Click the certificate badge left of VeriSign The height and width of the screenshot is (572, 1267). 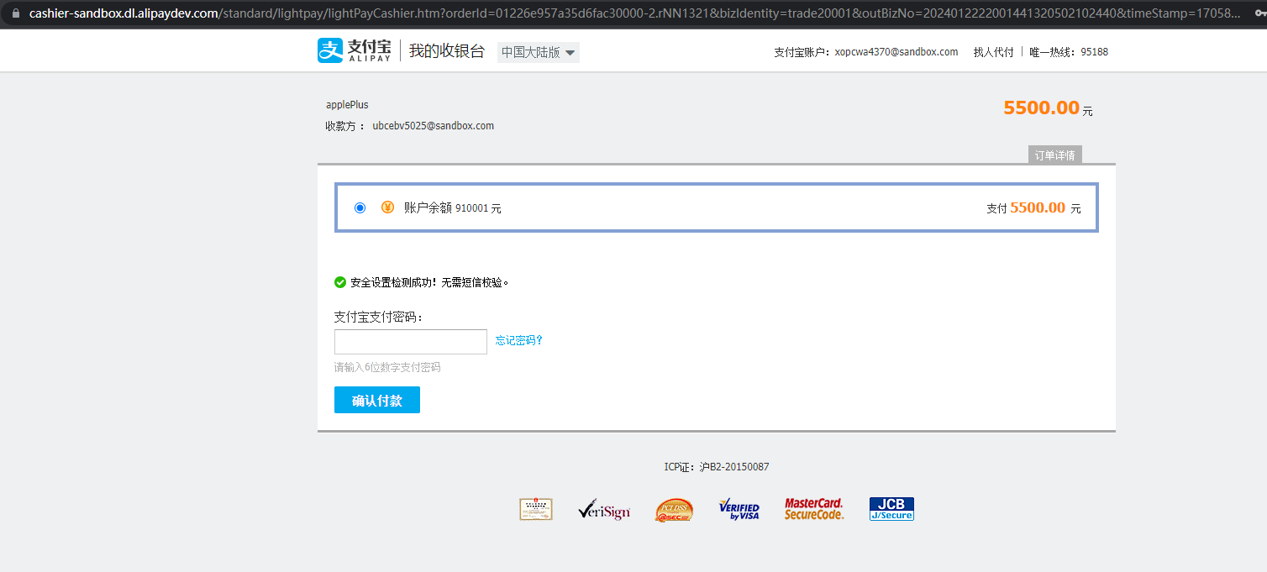536,509
